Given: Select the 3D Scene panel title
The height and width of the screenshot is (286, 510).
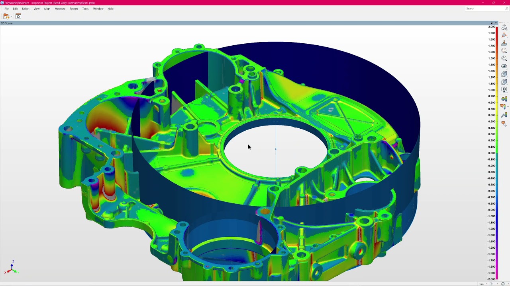Looking at the screenshot, I should tap(6, 23).
